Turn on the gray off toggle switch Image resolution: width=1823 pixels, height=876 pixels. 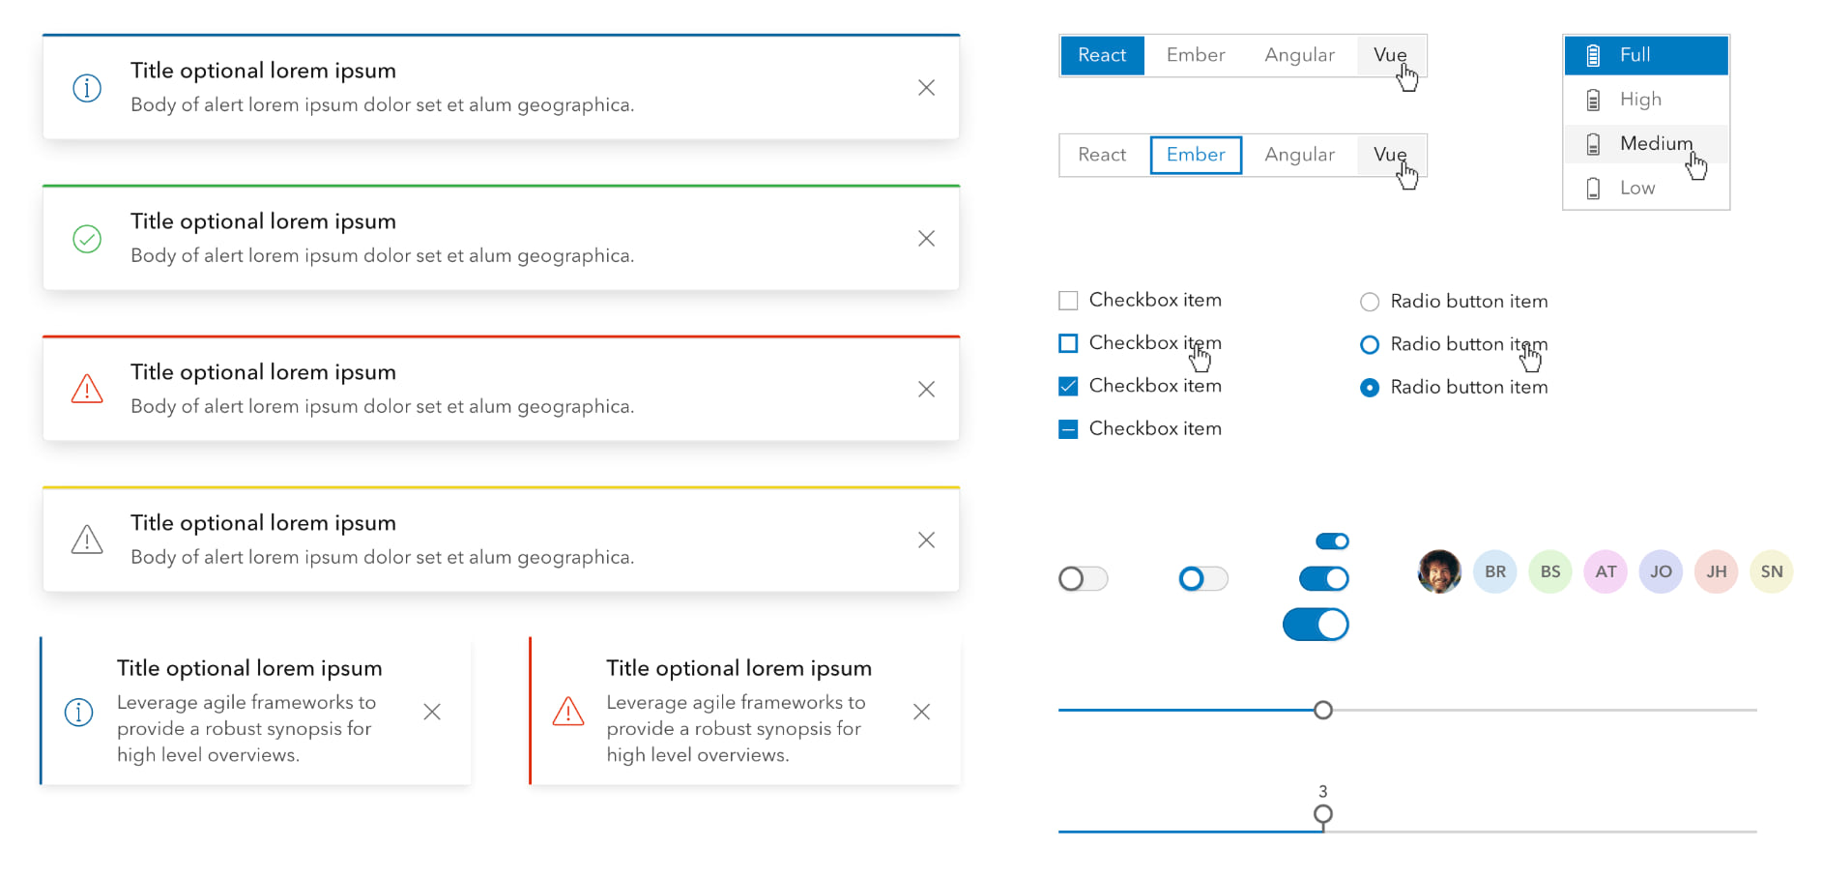pyautogui.click(x=1083, y=579)
